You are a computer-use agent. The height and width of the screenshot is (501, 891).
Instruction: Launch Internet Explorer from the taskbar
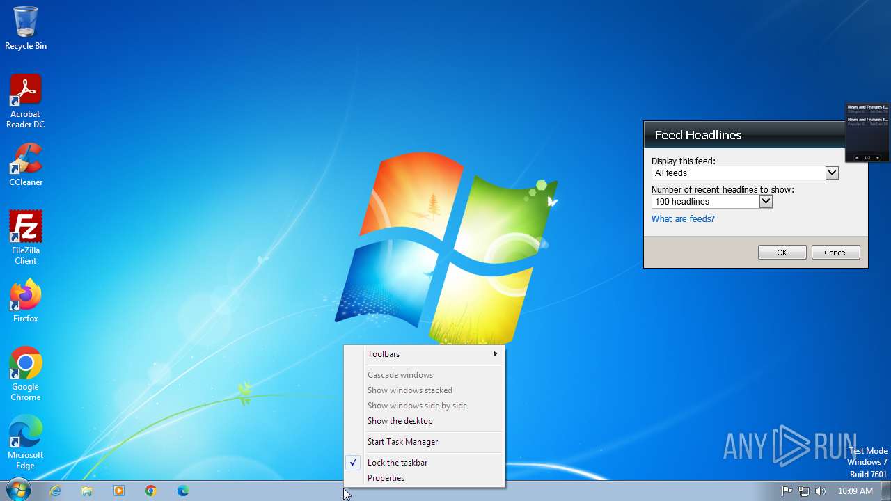coord(55,491)
